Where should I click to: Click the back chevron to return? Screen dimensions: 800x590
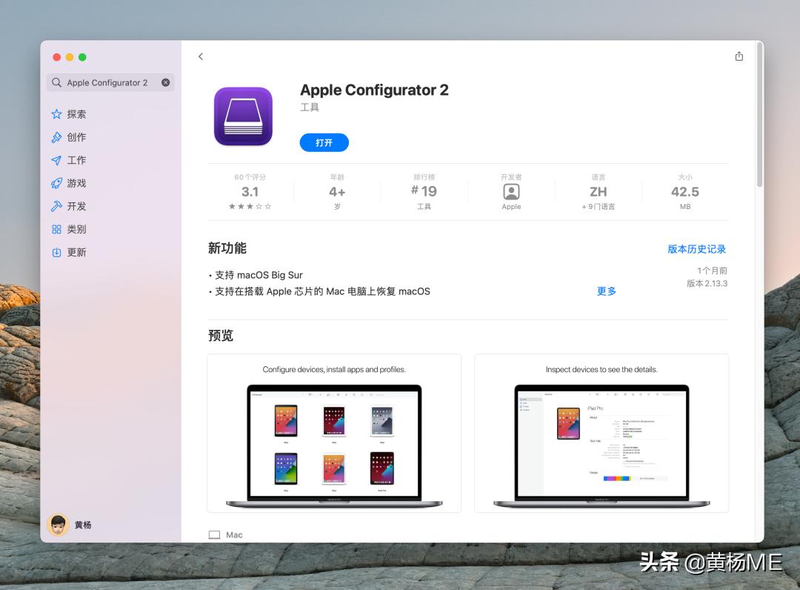pos(200,56)
